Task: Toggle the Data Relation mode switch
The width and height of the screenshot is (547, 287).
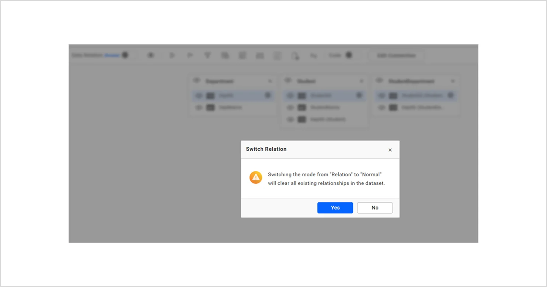Action: coord(125,55)
